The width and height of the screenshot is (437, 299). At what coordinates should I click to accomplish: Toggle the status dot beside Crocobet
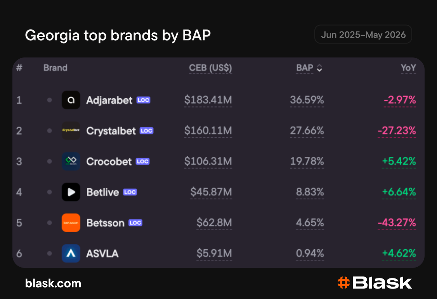point(50,161)
